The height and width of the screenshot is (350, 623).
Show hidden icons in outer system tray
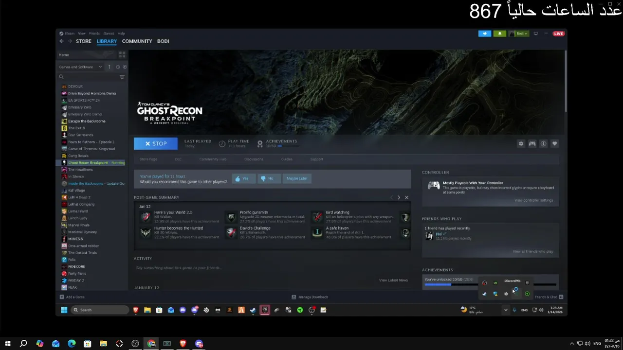click(x=572, y=344)
